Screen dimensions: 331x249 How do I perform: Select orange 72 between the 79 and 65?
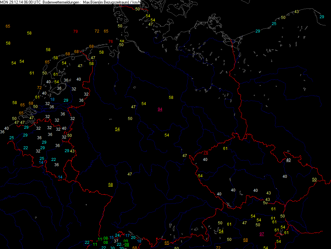click(97, 31)
